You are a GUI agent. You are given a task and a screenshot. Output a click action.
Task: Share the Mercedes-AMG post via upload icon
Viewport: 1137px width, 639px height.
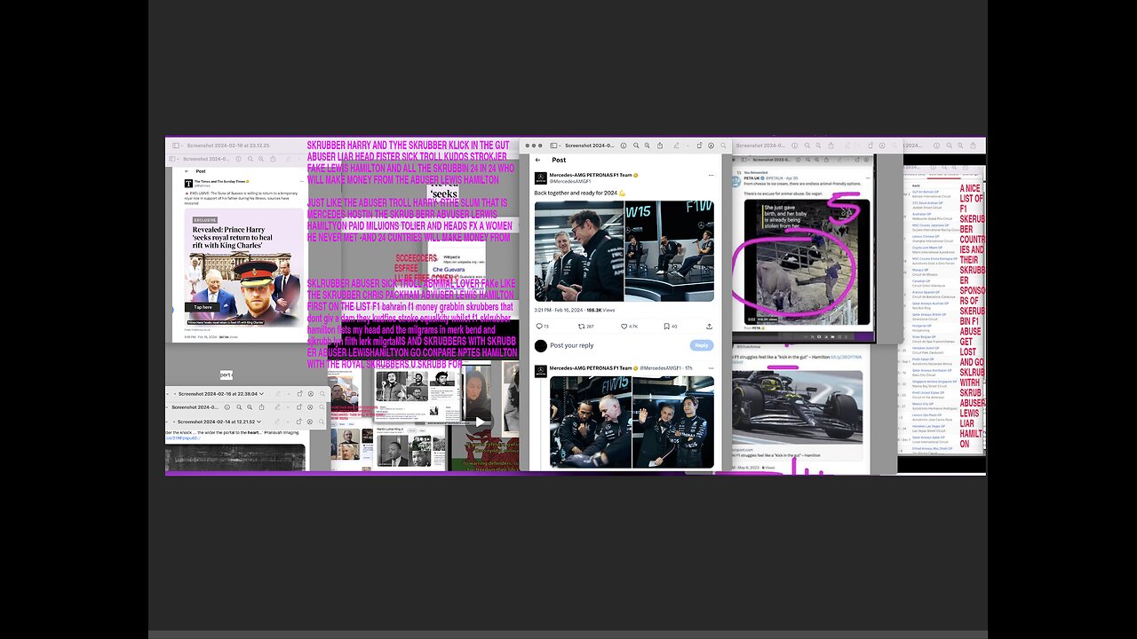tap(710, 327)
